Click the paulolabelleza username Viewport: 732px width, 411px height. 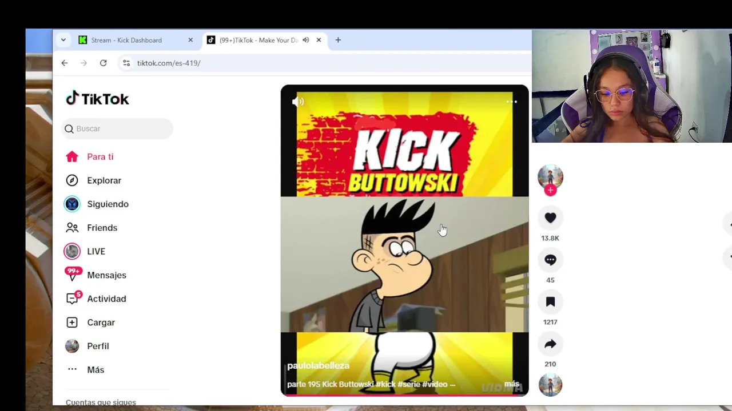[318, 365]
